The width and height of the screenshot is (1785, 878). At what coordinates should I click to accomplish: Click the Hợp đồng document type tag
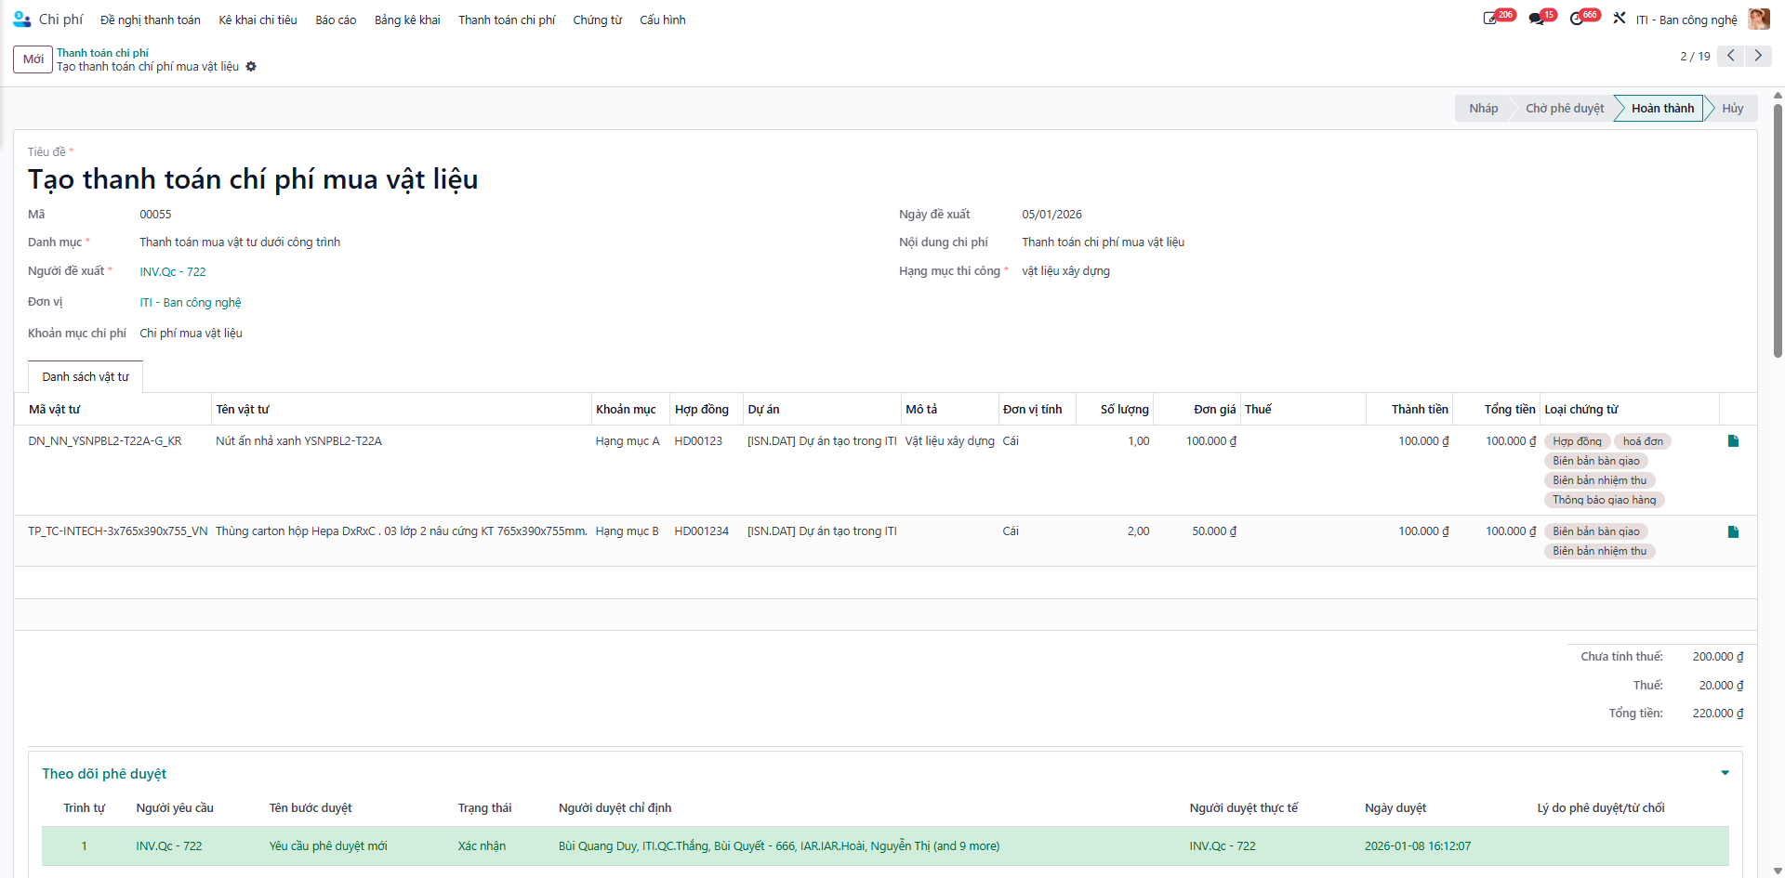point(1577,441)
